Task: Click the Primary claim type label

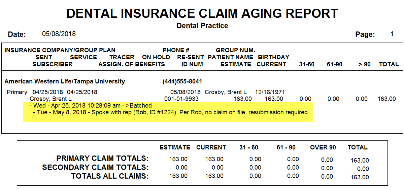Action: 17,92
